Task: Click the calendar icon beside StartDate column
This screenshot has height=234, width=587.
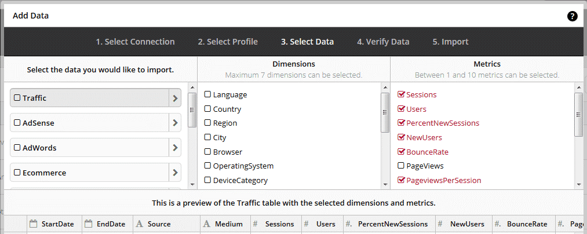Action: [34, 224]
